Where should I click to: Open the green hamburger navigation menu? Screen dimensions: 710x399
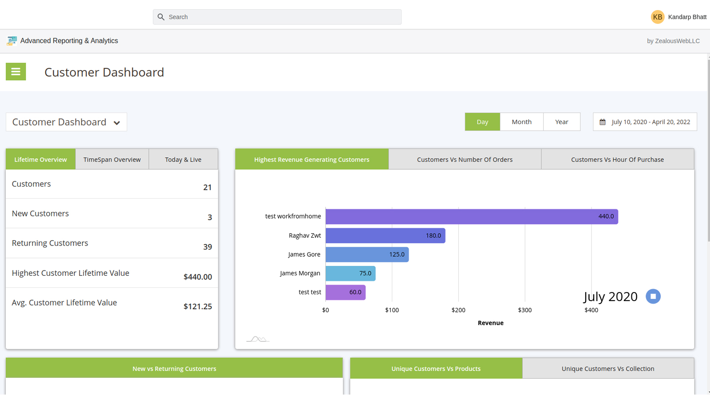pos(16,71)
